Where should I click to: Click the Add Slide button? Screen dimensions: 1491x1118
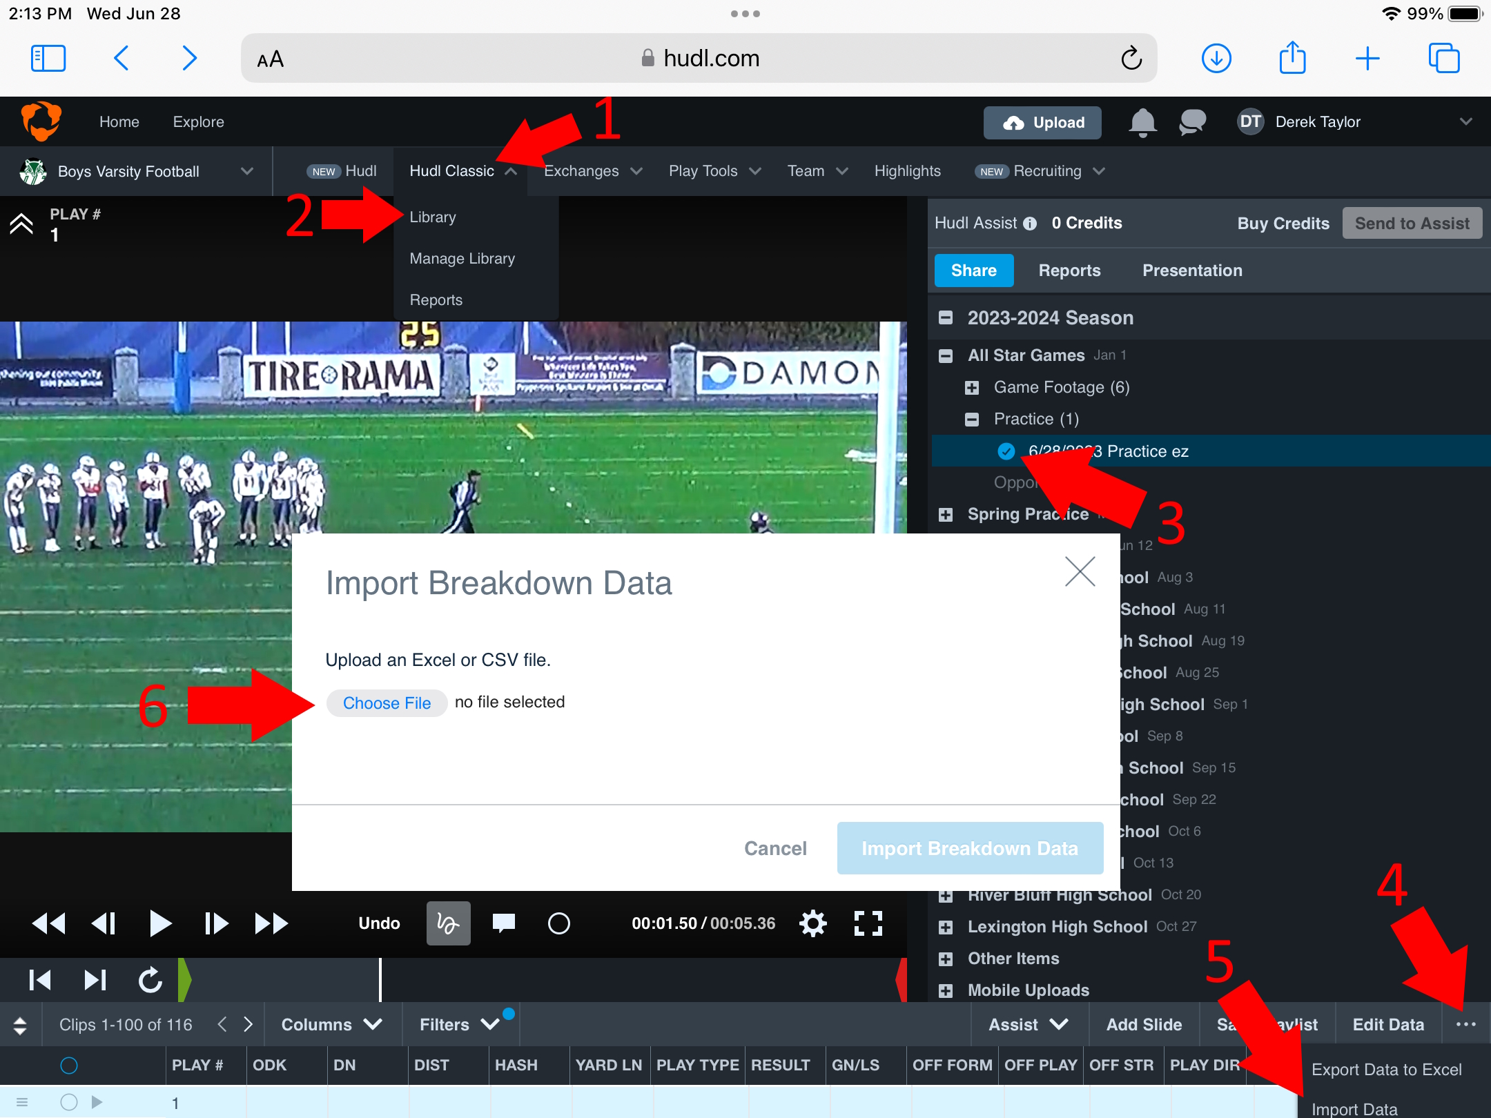click(x=1144, y=1025)
